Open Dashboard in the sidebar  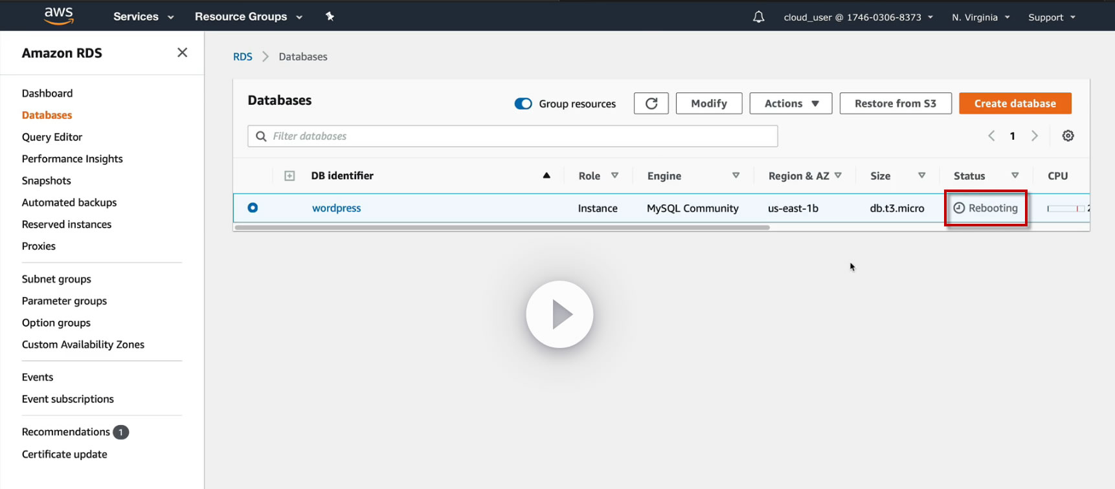tap(47, 93)
